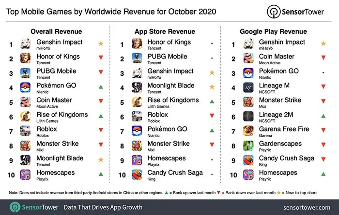
Task: Click the Candy Crush Saga icon in App Store Revenue
Action: pyautogui.click(x=138, y=175)
